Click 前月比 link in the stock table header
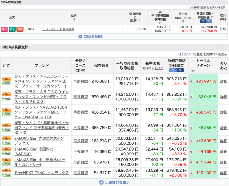The width and height of the screenshot is (229, 186). (x=188, y=18)
